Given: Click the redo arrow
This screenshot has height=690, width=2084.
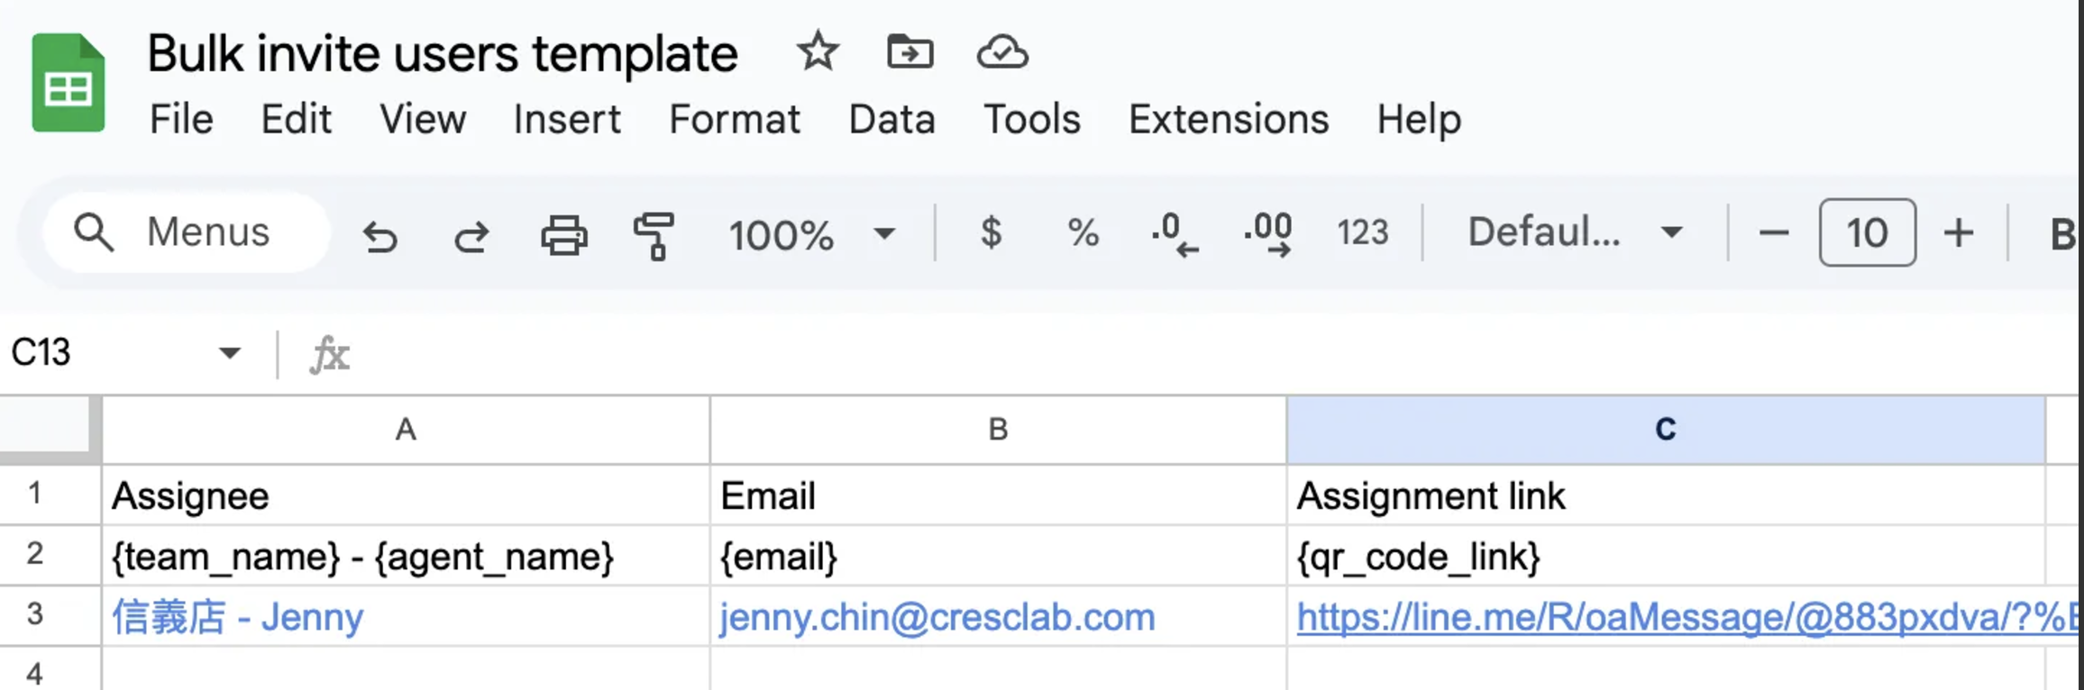Looking at the screenshot, I should pyautogui.click(x=471, y=235).
